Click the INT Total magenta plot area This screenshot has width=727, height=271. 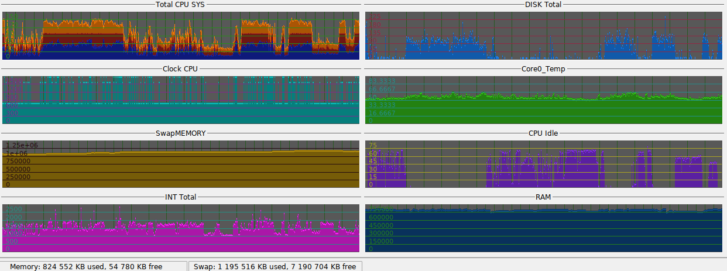click(181, 229)
